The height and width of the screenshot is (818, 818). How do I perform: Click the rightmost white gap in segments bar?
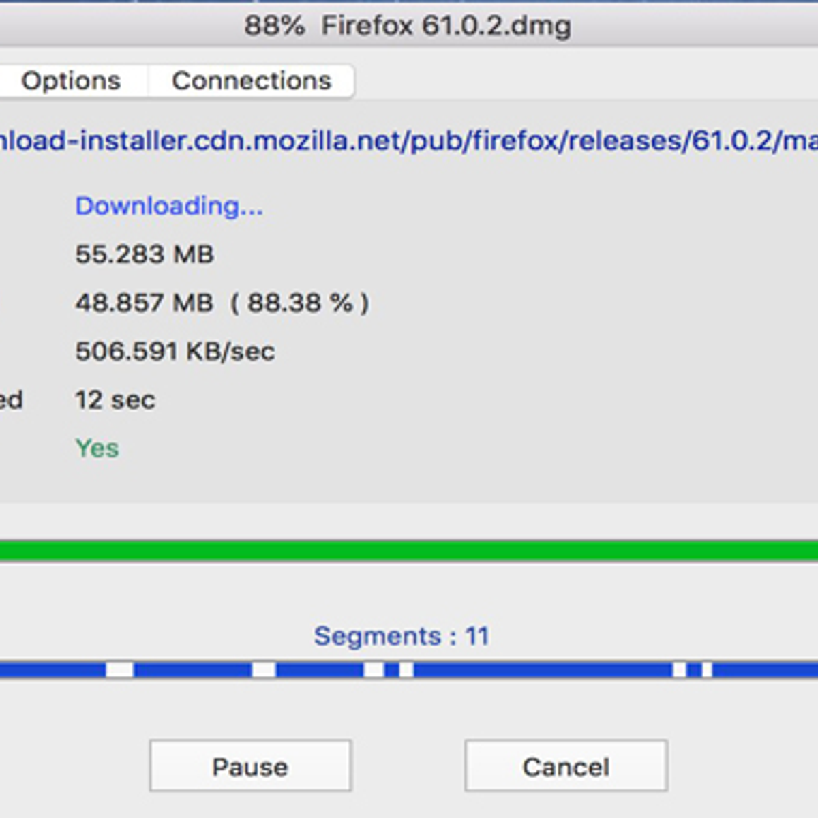tap(707, 669)
